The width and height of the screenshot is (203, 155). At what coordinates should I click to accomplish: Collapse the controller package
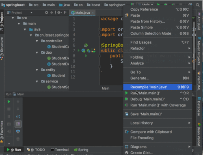(x=37, y=41)
